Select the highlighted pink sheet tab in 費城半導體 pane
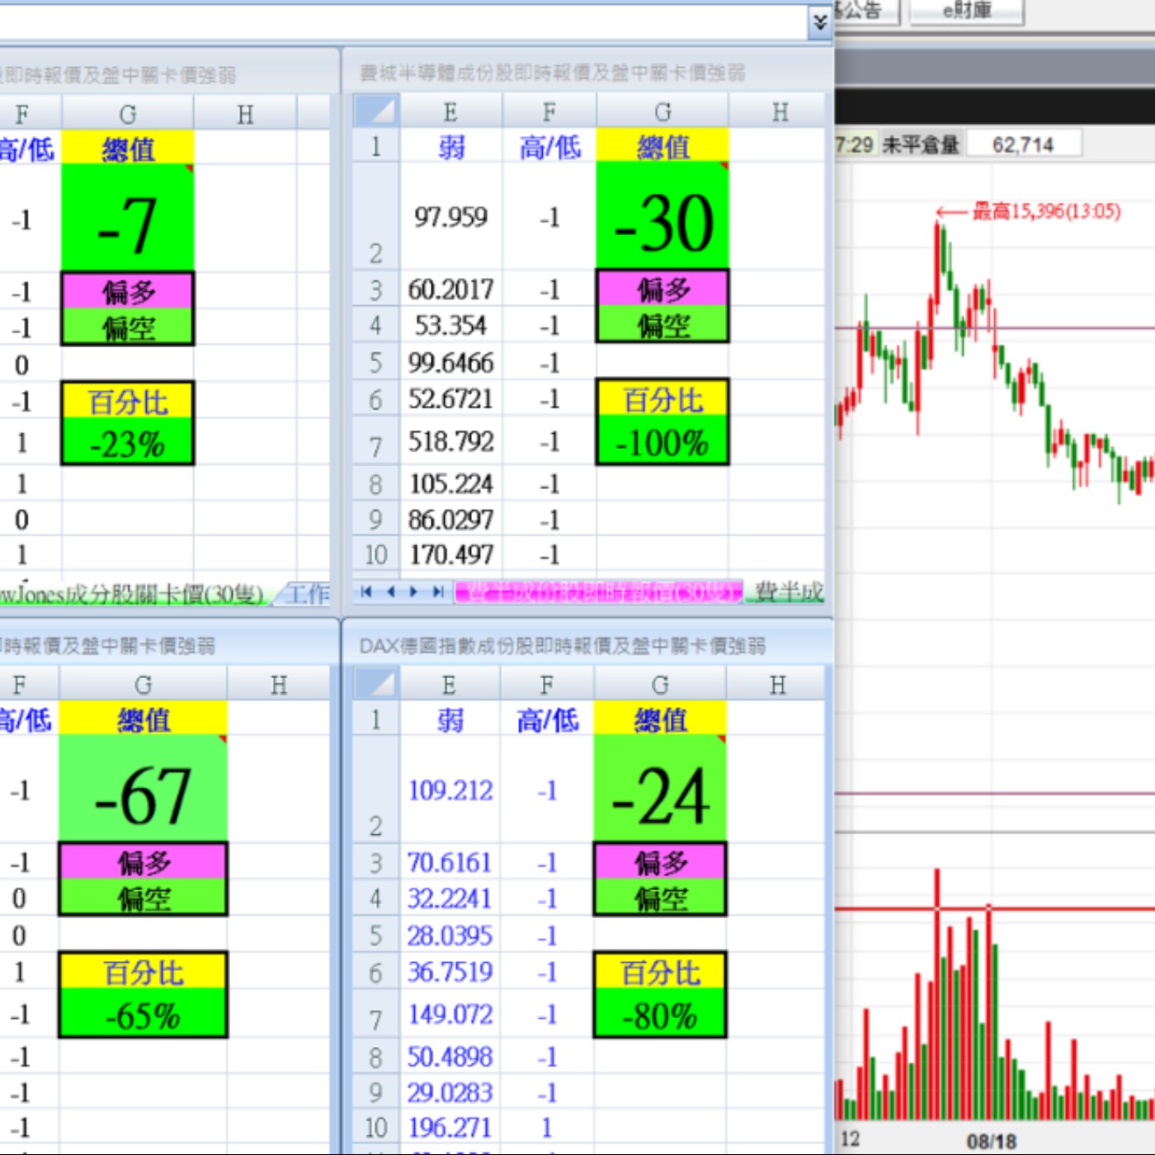 coord(599,592)
